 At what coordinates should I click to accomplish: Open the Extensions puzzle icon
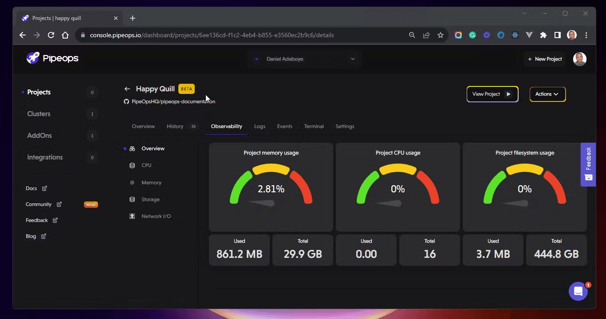(543, 35)
